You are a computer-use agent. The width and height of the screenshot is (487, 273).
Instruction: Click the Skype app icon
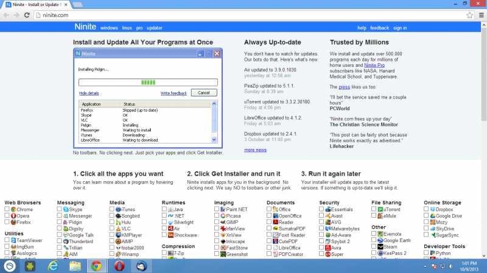pyautogui.click(x=66, y=209)
